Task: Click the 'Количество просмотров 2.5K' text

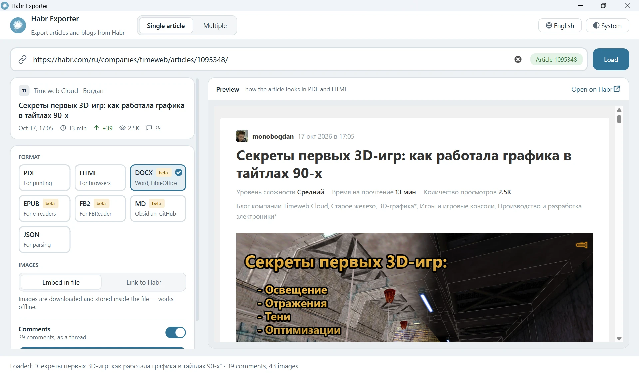Action: 468,192
